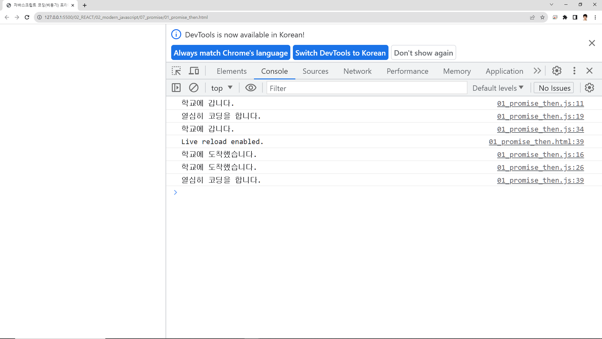This screenshot has height=339, width=602.
Task: Activate the inspect element picker icon
Action: [x=176, y=71]
